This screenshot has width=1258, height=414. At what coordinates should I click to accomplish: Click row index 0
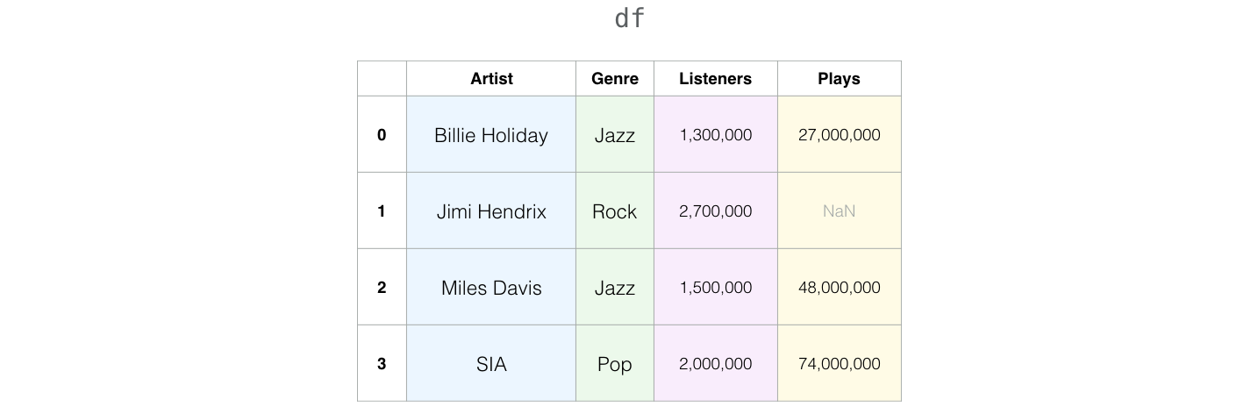pyautogui.click(x=382, y=135)
